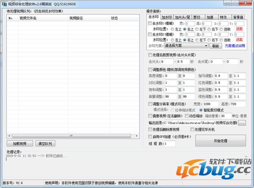Click the 红色调整 maximum value 1.1

(240, 83)
